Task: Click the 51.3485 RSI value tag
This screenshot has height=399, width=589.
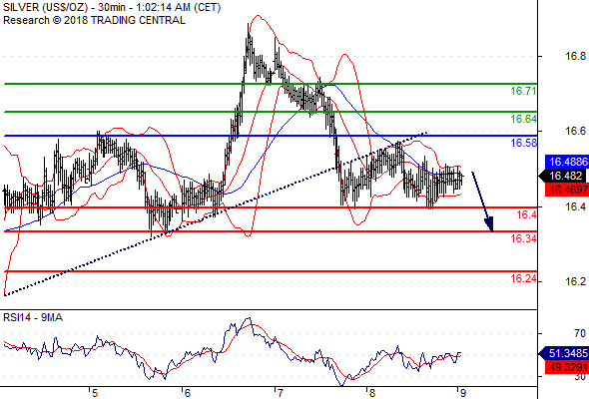Action: [x=564, y=353]
